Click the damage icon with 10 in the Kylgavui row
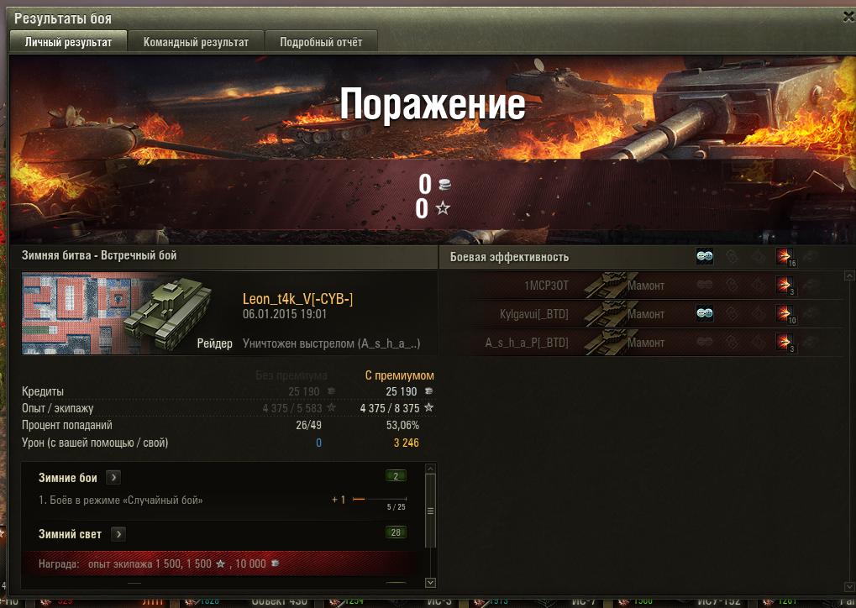 (x=785, y=314)
